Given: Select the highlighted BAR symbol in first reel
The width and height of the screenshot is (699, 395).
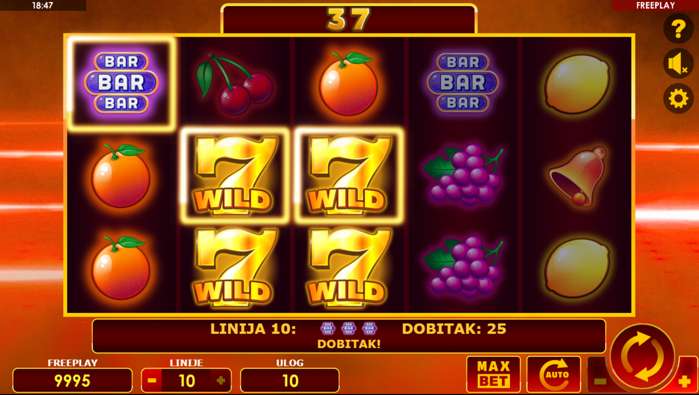Looking at the screenshot, I should pos(121,83).
